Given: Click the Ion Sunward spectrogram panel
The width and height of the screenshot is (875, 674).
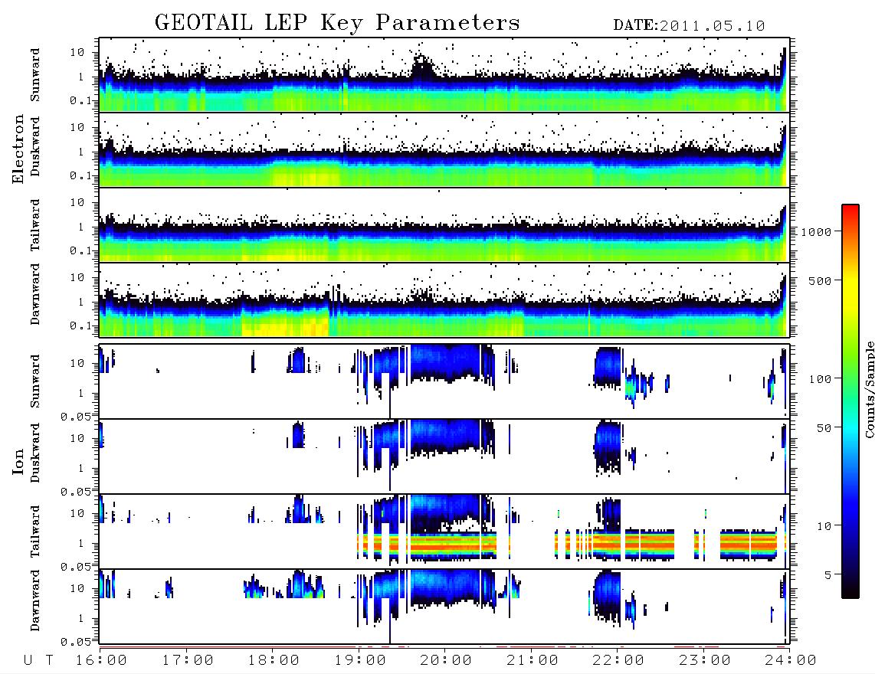Looking at the screenshot, I should (x=444, y=381).
